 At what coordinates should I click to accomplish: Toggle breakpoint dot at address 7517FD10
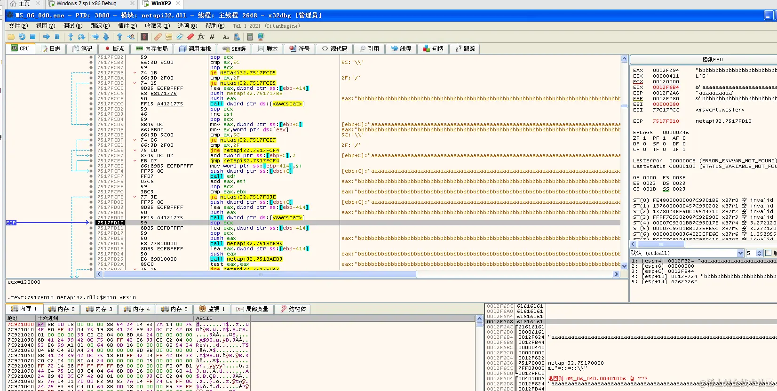(x=91, y=223)
